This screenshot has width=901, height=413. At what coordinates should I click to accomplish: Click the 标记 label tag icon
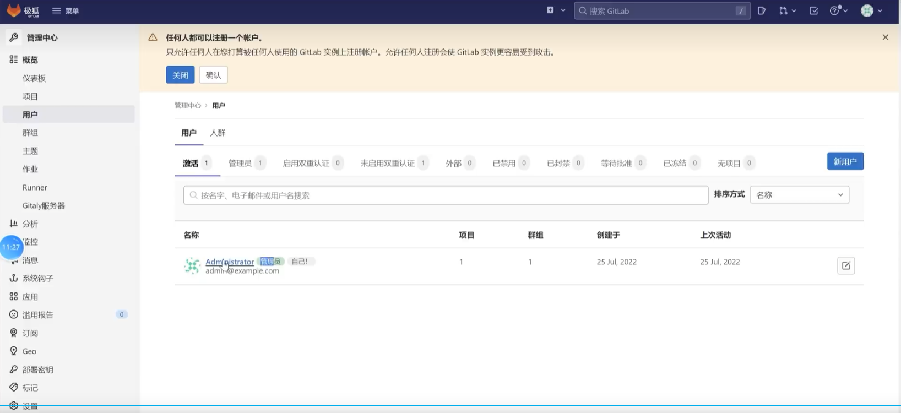click(x=14, y=387)
